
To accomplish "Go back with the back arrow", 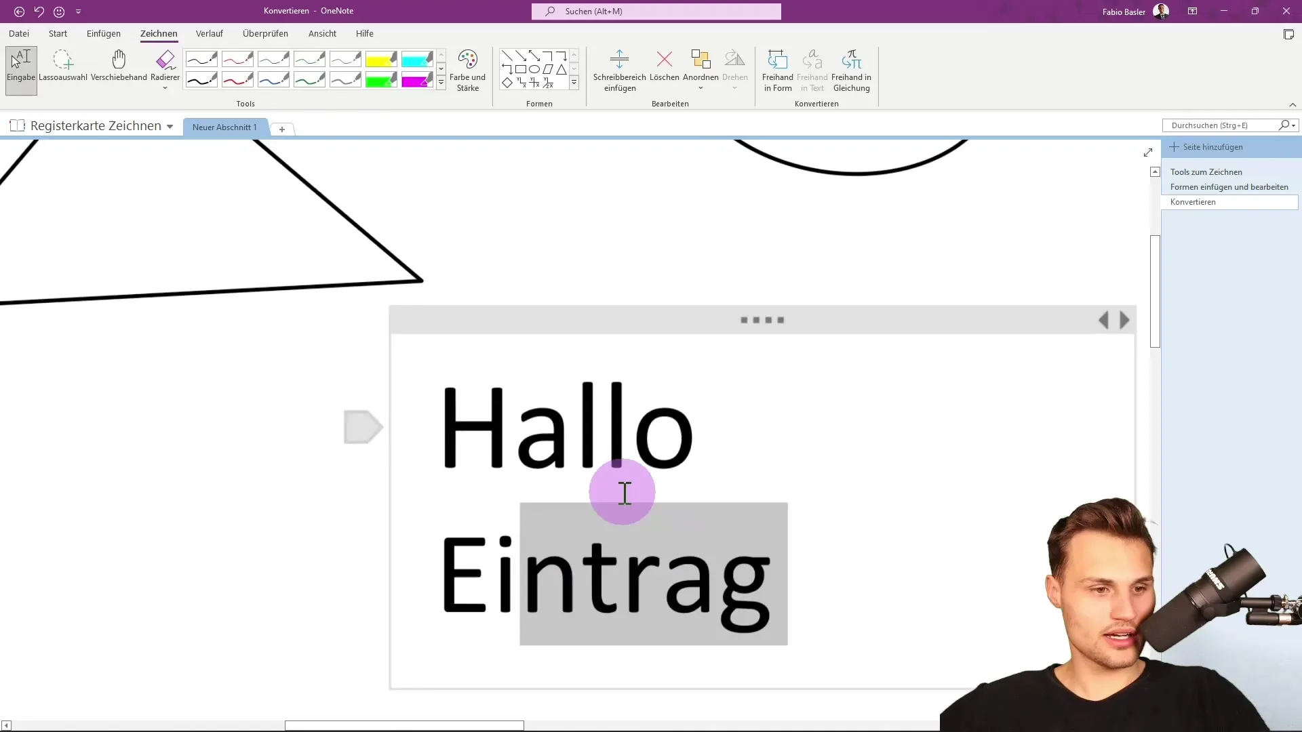I will (19, 12).
